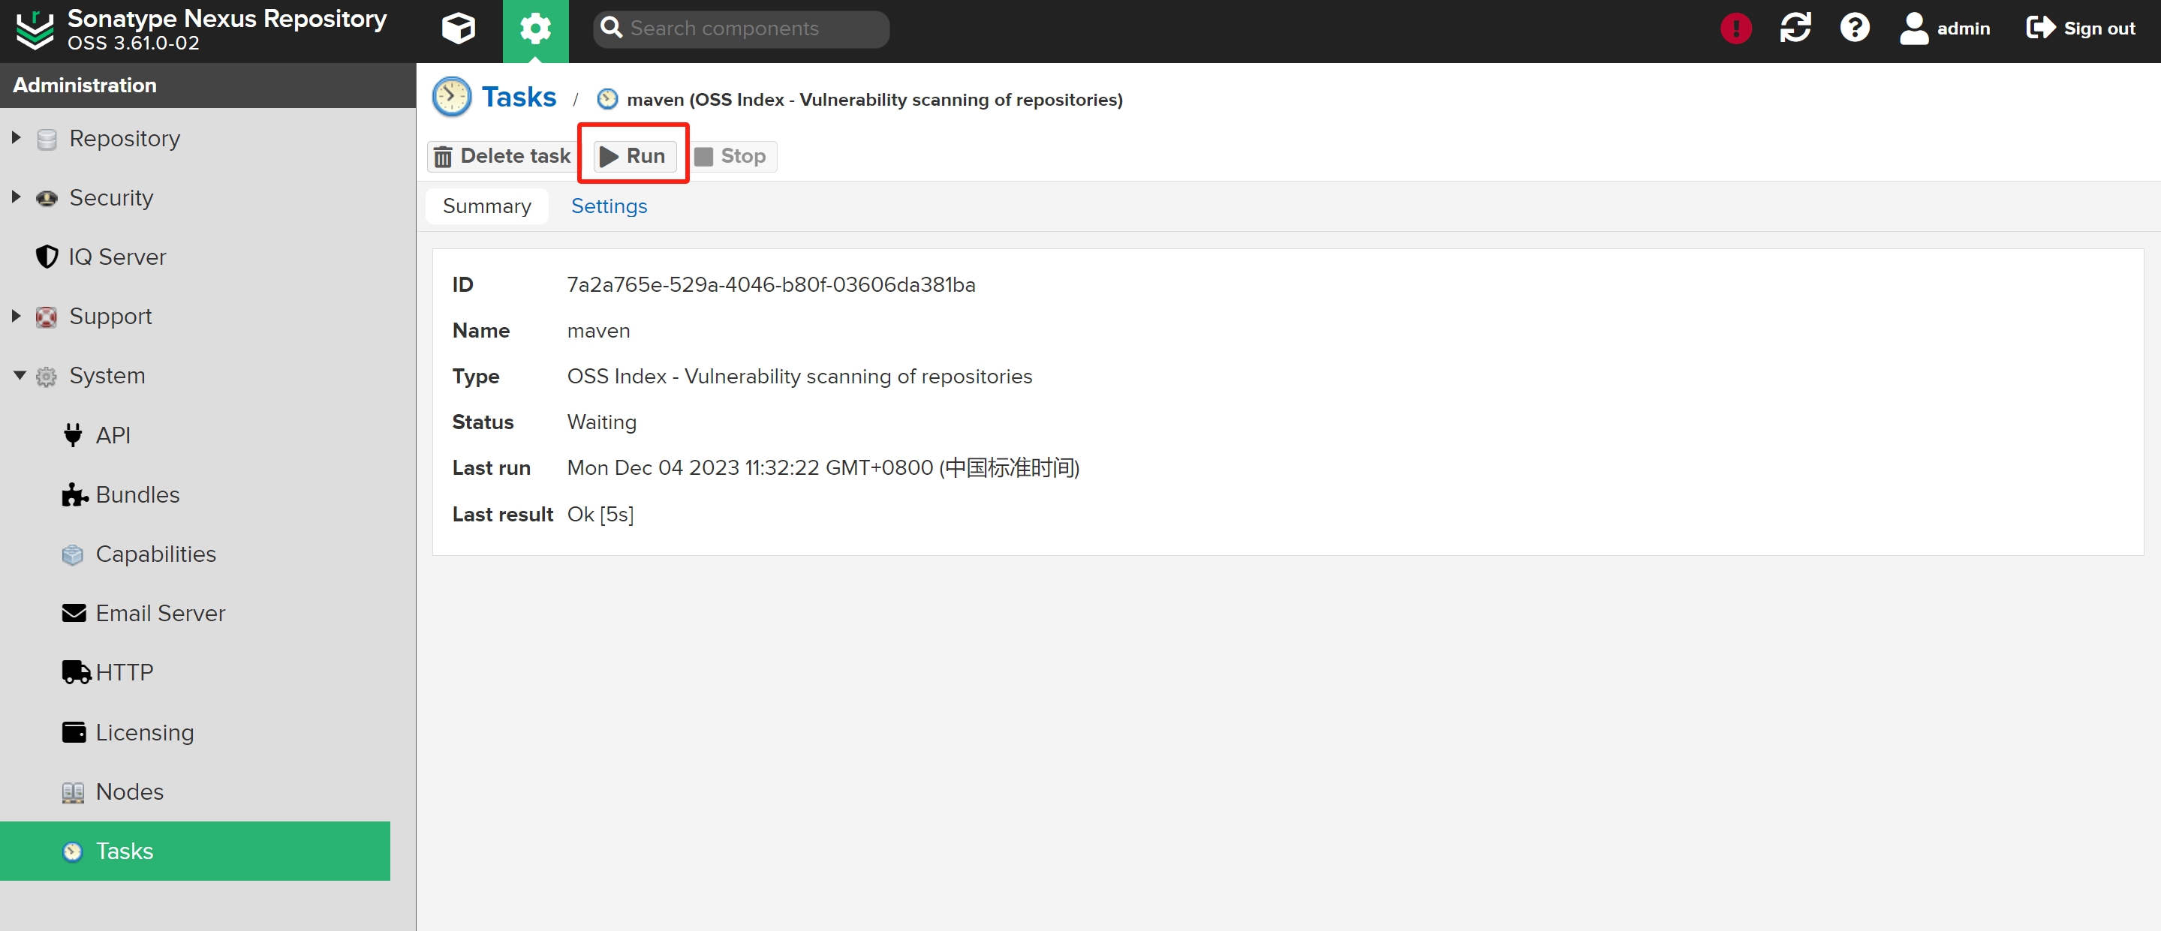Image resolution: width=2161 pixels, height=931 pixels.
Task: Expand the Repository tree node
Action: (x=16, y=137)
